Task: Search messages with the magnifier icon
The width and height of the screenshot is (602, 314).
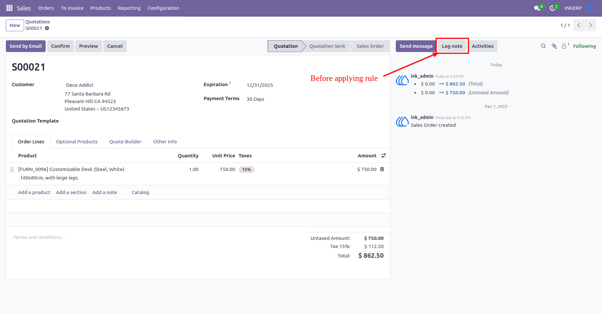Action: [x=543, y=46]
